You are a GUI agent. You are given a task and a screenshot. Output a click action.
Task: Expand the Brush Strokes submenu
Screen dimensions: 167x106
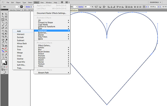pyautogui.click(x=52, y=52)
